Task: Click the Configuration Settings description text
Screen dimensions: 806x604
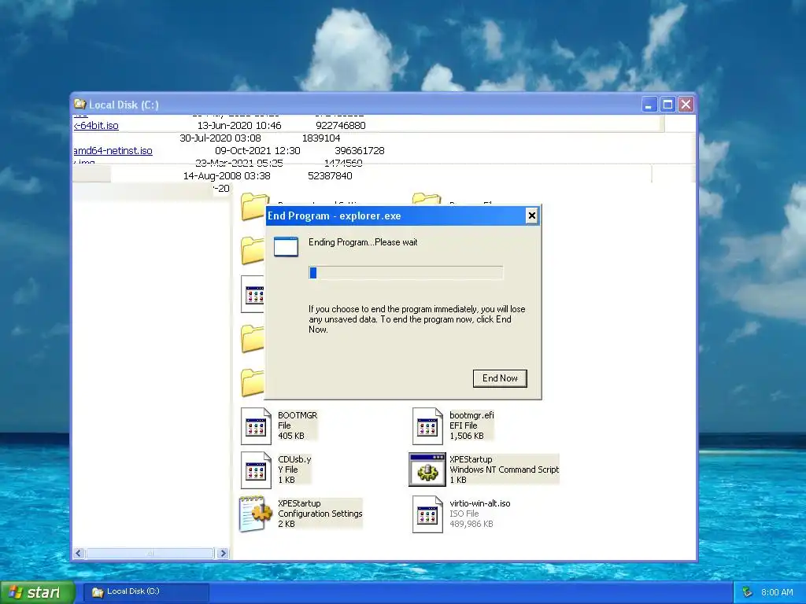Action: tap(320, 514)
